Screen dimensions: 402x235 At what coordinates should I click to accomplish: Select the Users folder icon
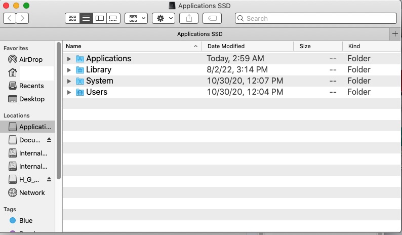coord(80,92)
